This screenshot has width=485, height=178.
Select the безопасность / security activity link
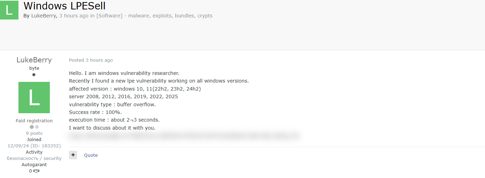point(34,158)
